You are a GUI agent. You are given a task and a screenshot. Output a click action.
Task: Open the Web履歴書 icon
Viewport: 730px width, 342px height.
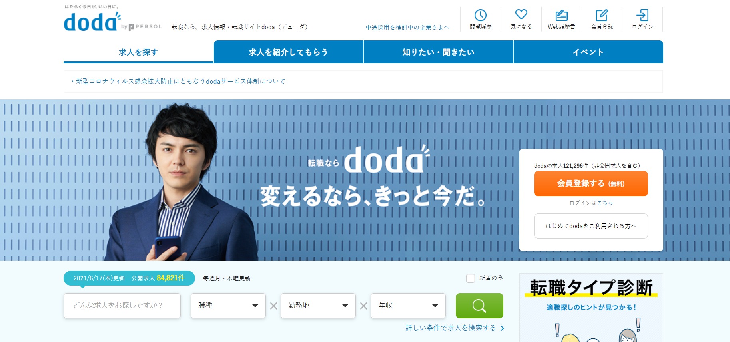pyautogui.click(x=561, y=16)
